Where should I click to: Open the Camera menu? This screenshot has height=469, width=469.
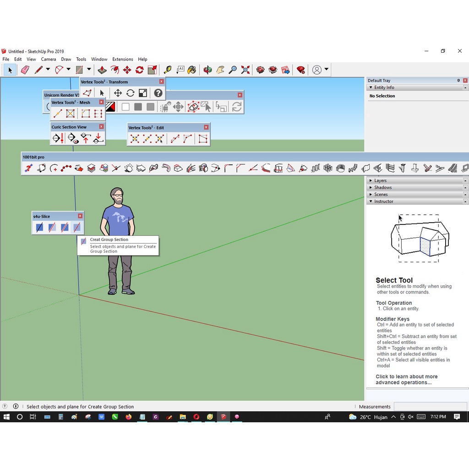49,59
